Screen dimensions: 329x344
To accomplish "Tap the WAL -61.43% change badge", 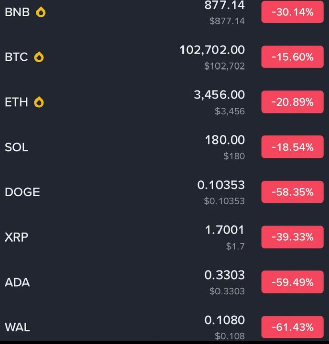I will pyautogui.click(x=292, y=327).
